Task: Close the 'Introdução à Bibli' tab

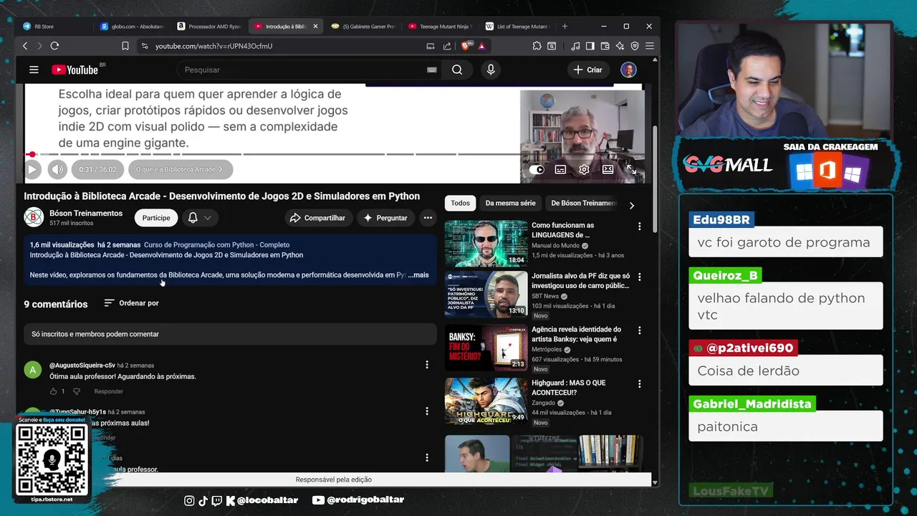Action: (315, 27)
